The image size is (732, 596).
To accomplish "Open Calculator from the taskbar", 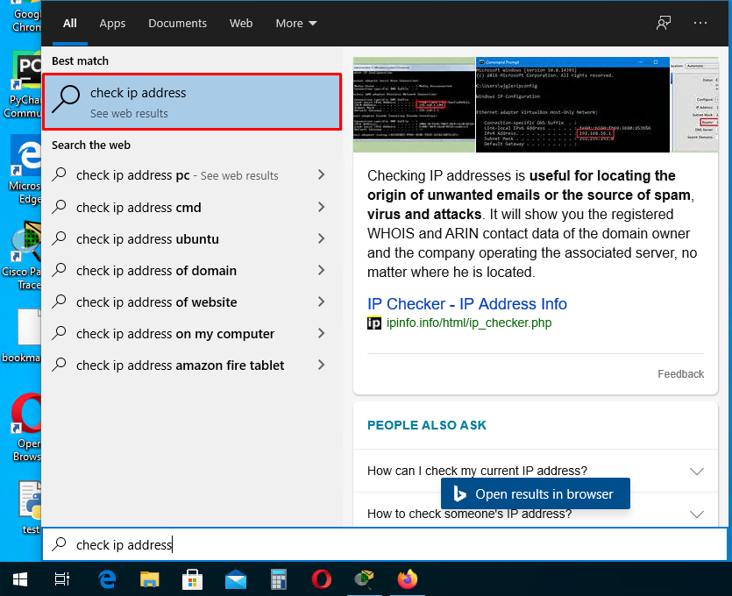I will tap(278, 579).
